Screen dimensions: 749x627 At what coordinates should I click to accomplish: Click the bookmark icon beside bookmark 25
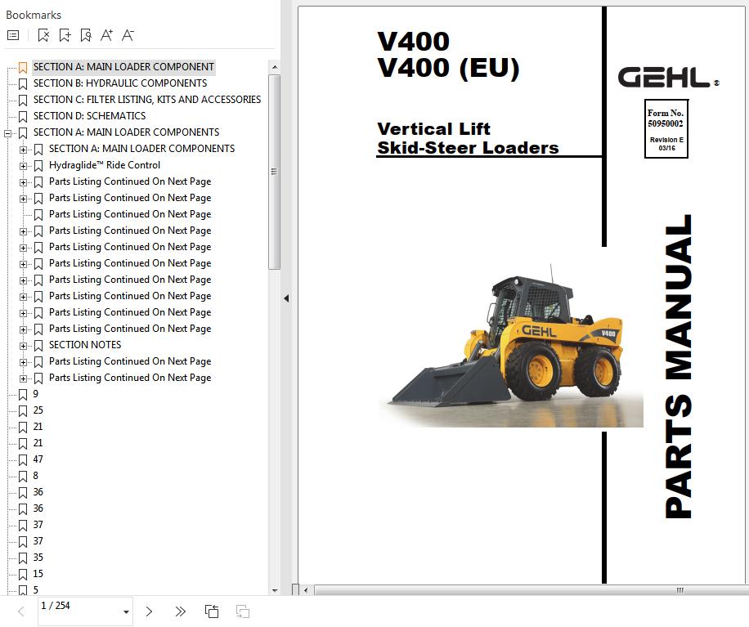[23, 410]
